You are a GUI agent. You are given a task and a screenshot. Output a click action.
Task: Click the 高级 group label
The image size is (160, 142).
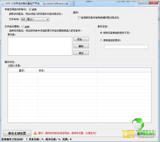pos(76,13)
